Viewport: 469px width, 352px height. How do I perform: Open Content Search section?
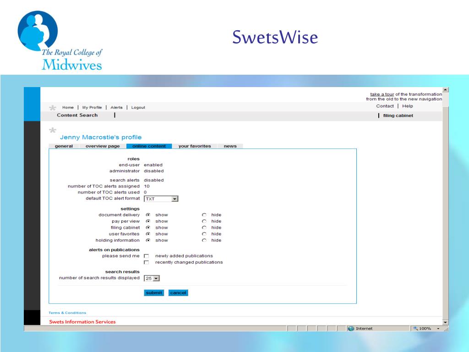[x=77, y=115]
